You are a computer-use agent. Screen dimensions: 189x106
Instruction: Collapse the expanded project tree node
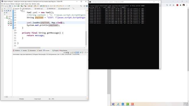(x=5, y=18)
